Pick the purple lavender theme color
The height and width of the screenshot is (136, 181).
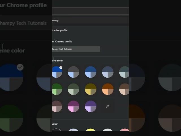(x=90, y=106)
